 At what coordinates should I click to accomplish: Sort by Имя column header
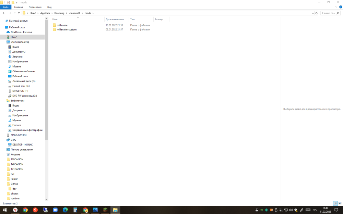(55, 20)
